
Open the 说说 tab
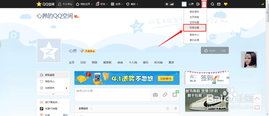(120, 62)
